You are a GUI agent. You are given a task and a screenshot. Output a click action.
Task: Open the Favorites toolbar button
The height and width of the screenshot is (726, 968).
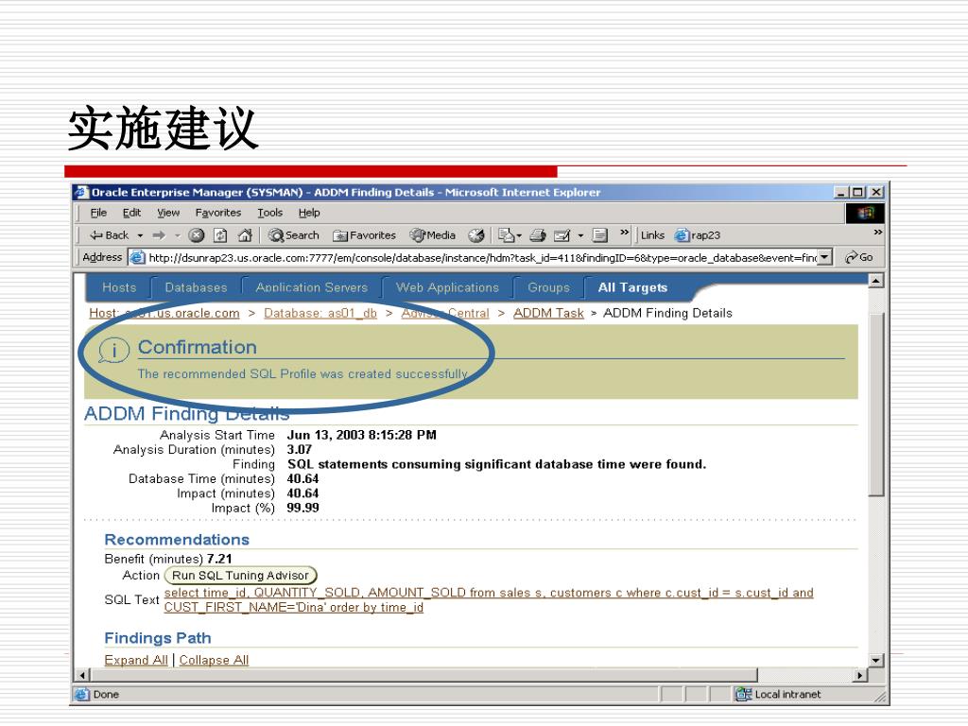tap(364, 235)
